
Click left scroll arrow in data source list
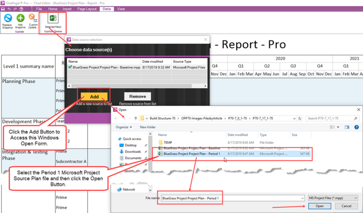(x=69, y=86)
